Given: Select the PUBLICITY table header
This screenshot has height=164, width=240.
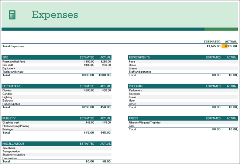Looking at the screenshot, I should coord(56,118).
